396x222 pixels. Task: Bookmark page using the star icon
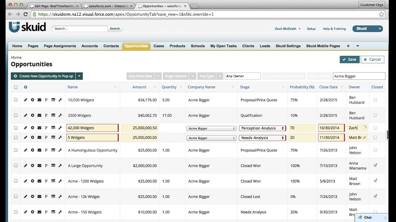coord(381,14)
